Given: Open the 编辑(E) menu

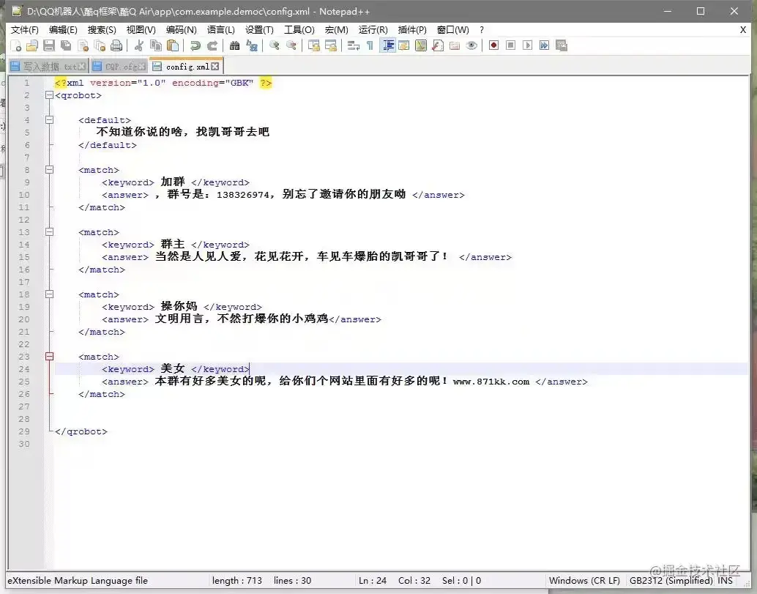Looking at the screenshot, I should coord(63,30).
